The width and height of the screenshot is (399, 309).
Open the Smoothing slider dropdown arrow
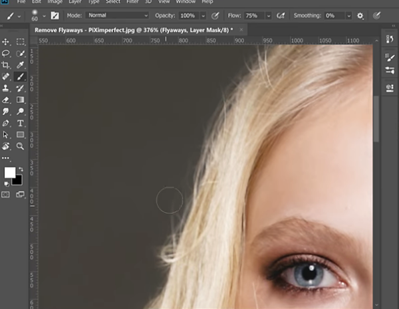click(349, 16)
